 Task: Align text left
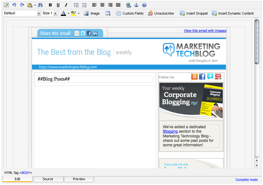click(x=94, y=5)
